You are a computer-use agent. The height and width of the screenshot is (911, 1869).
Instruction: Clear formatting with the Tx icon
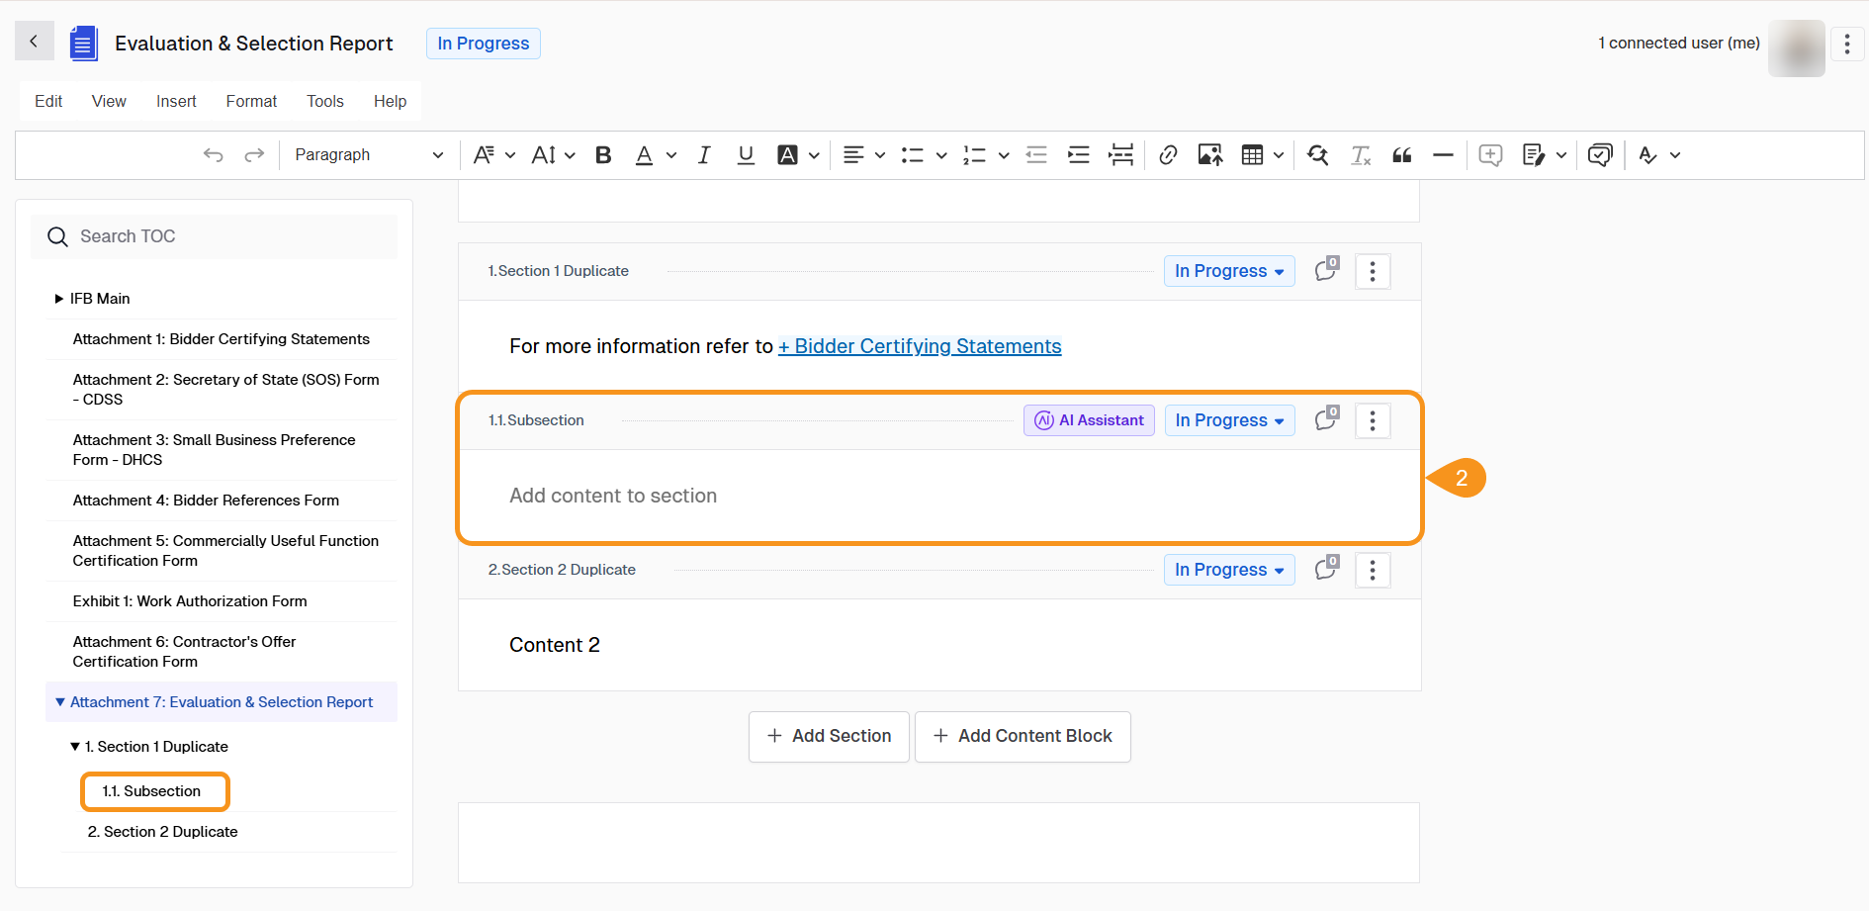pyautogui.click(x=1361, y=155)
